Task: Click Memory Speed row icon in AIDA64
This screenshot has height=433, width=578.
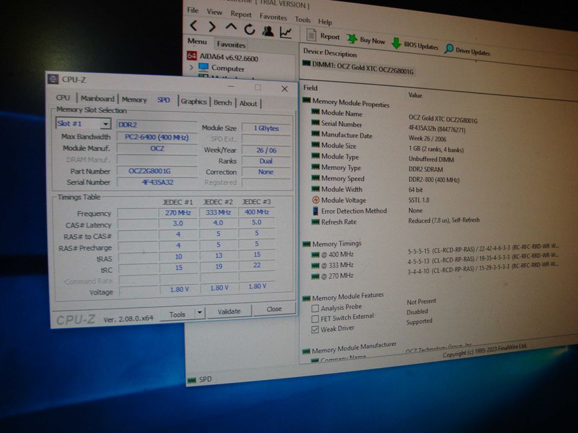Action: click(315, 178)
